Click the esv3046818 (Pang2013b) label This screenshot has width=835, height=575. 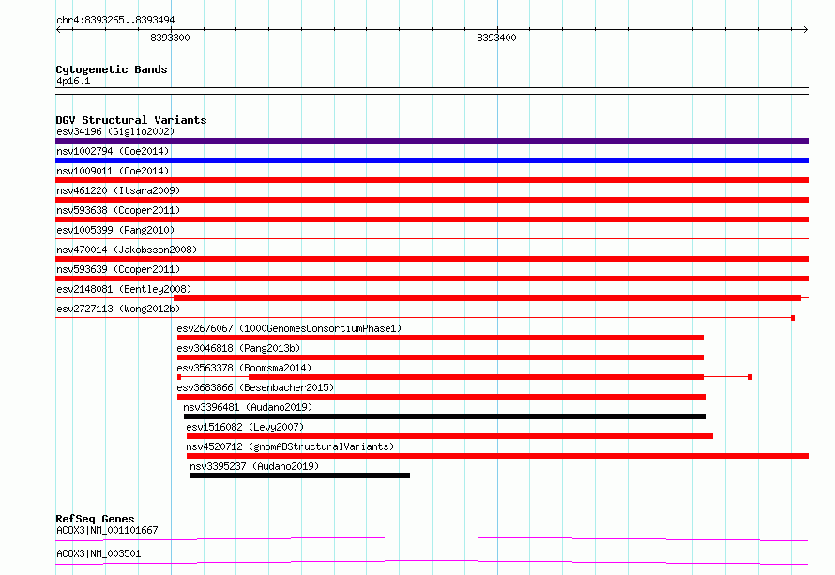point(238,348)
